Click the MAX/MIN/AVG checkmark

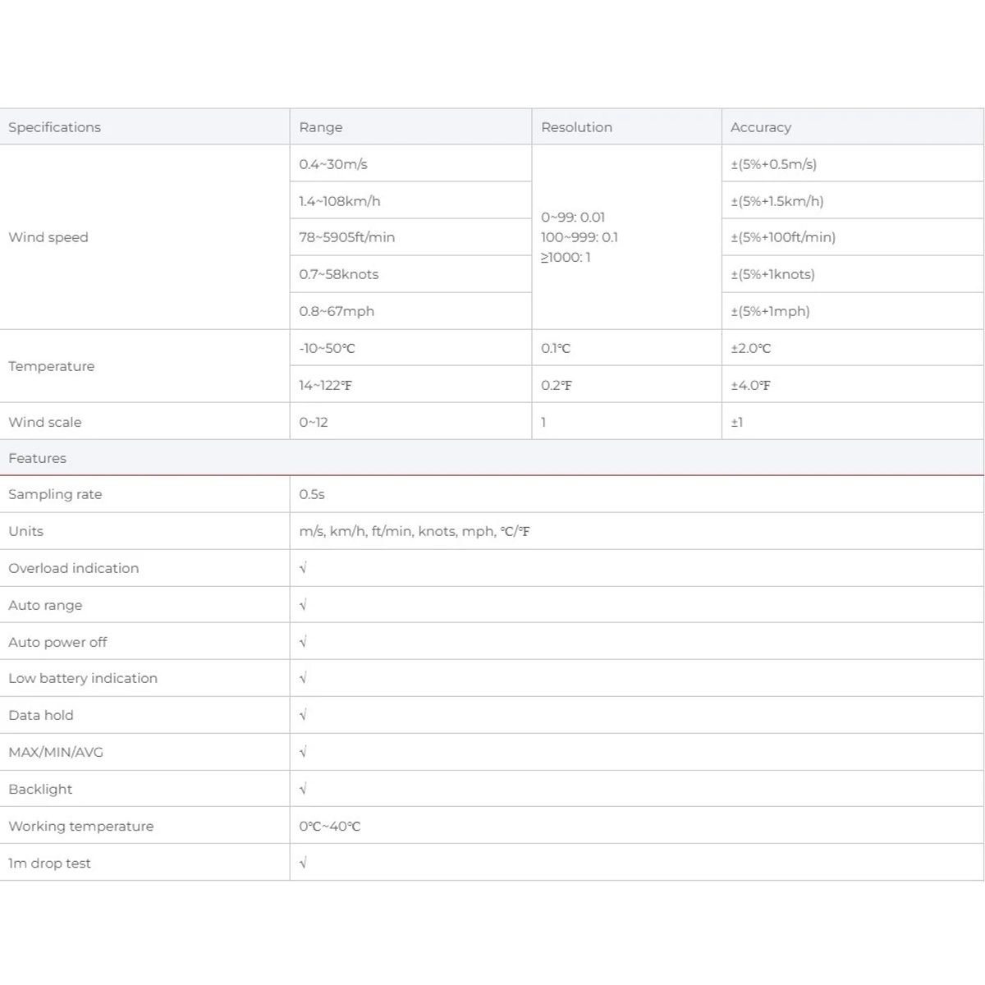pyautogui.click(x=303, y=752)
